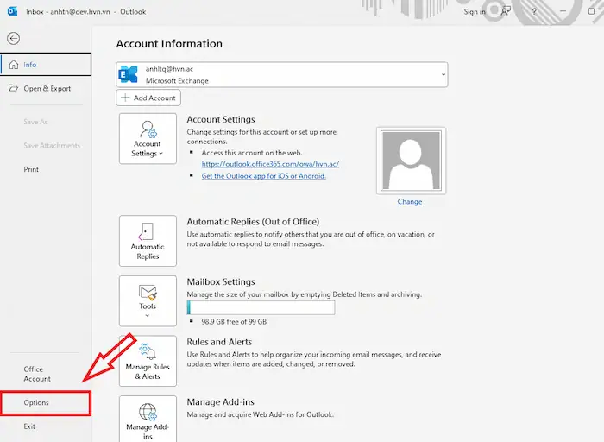Click the help question mark icon
Viewport: 604px width, 442px height.
pos(534,11)
